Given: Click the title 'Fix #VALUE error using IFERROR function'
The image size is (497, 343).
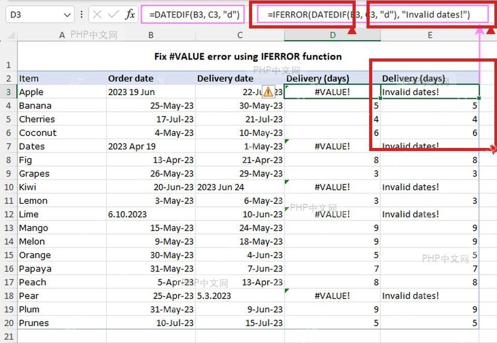Looking at the screenshot, I should click(x=248, y=56).
